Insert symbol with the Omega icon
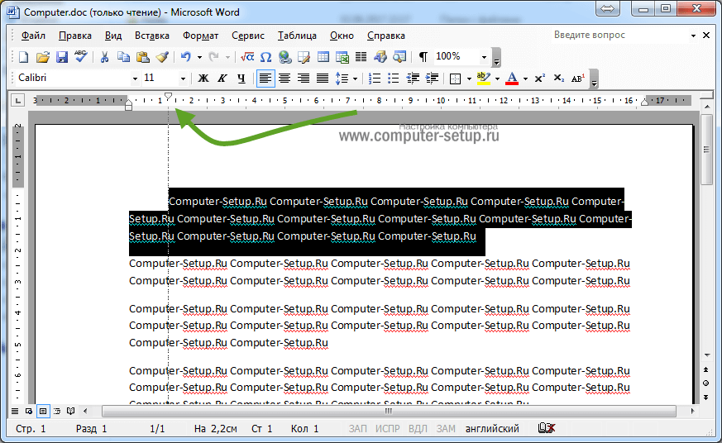Image resolution: width=722 pixels, height=443 pixels. pos(265,57)
